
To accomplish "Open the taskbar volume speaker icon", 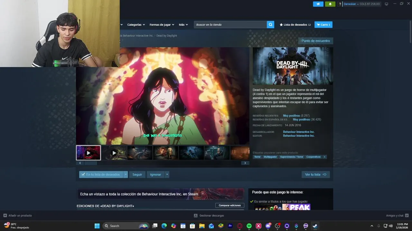I will 391,226.
